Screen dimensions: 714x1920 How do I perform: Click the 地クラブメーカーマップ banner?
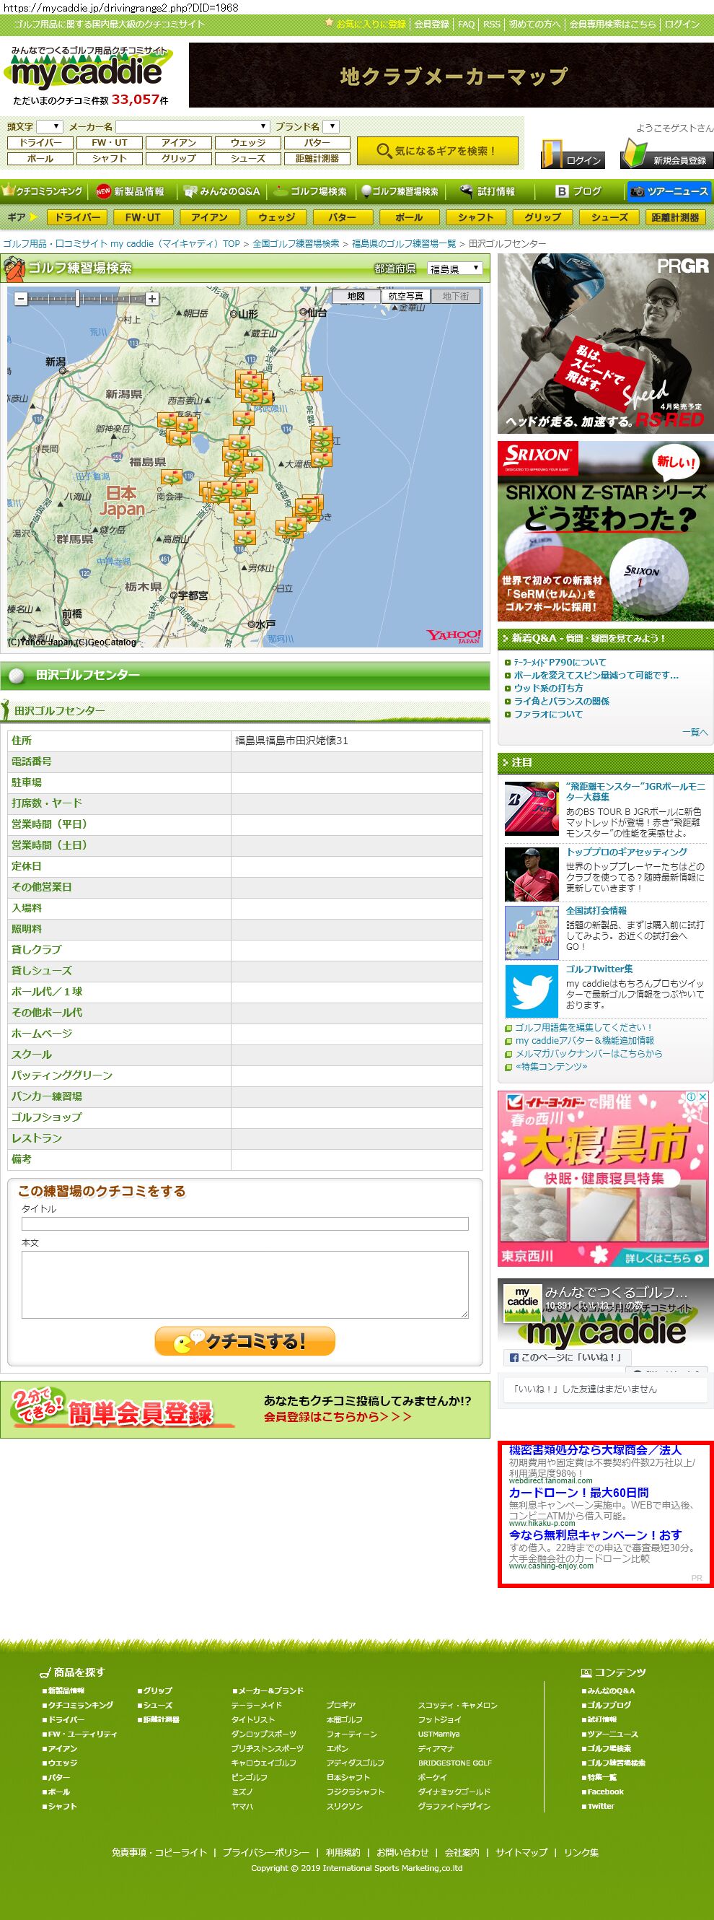click(451, 74)
